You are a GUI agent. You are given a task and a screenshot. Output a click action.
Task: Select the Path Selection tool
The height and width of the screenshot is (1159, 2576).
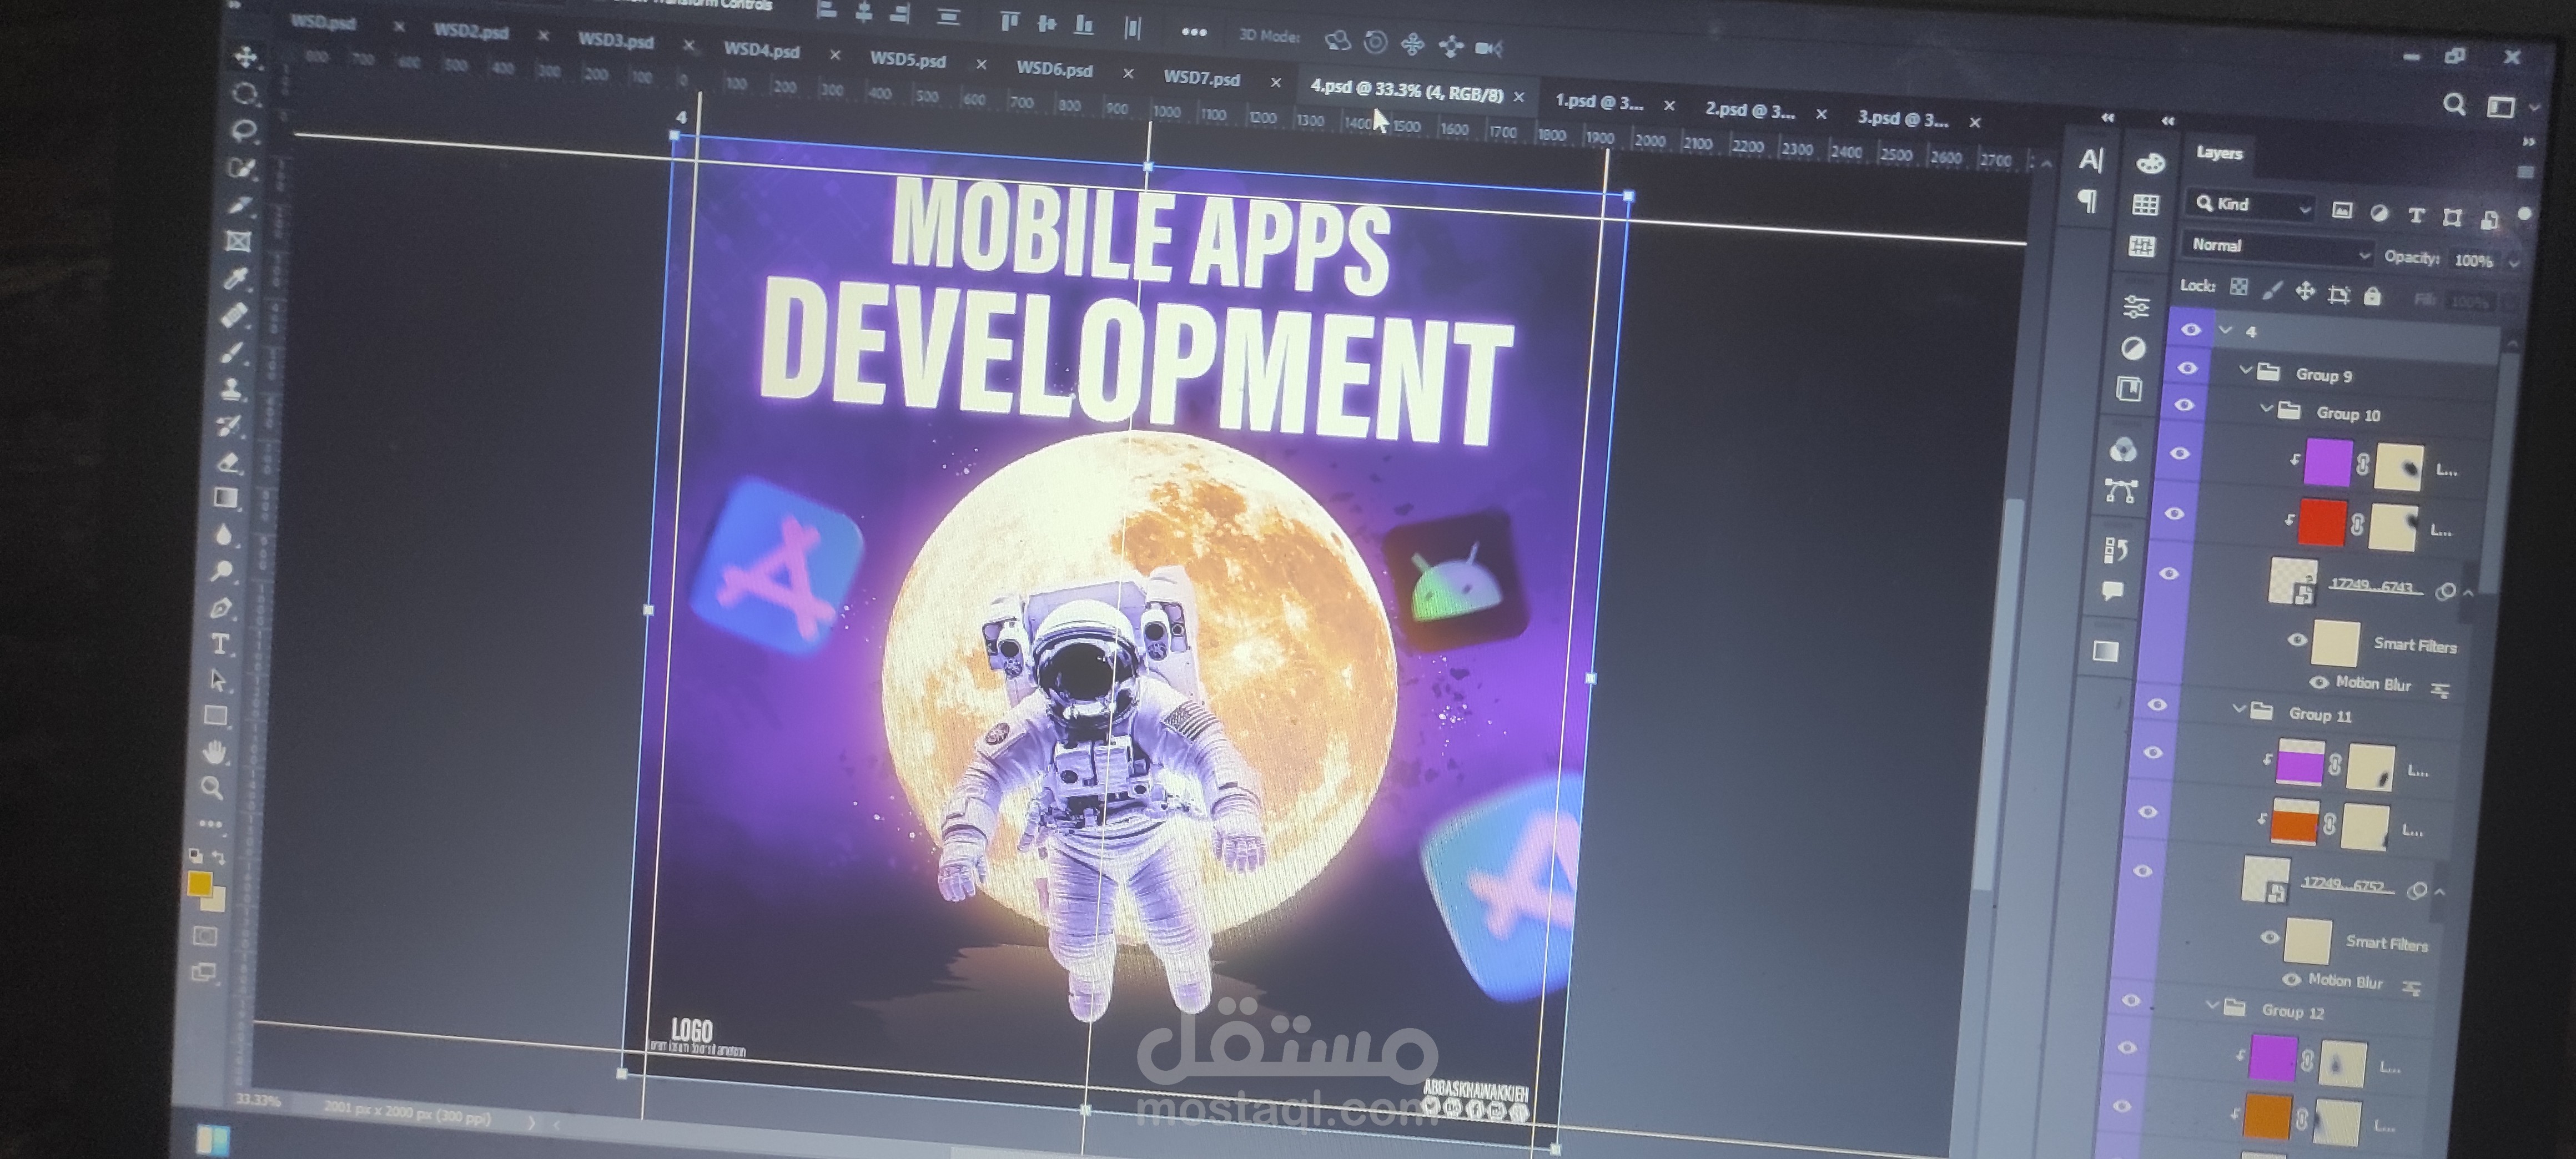pyautogui.click(x=218, y=680)
